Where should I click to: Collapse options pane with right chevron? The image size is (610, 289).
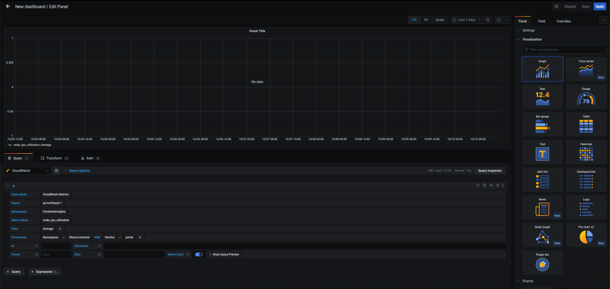pyautogui.click(x=603, y=20)
